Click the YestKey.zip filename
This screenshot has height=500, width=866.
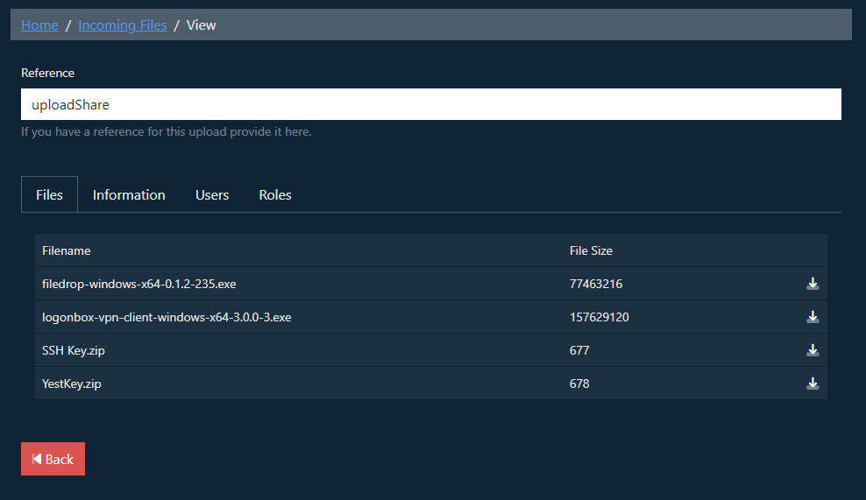click(x=71, y=384)
